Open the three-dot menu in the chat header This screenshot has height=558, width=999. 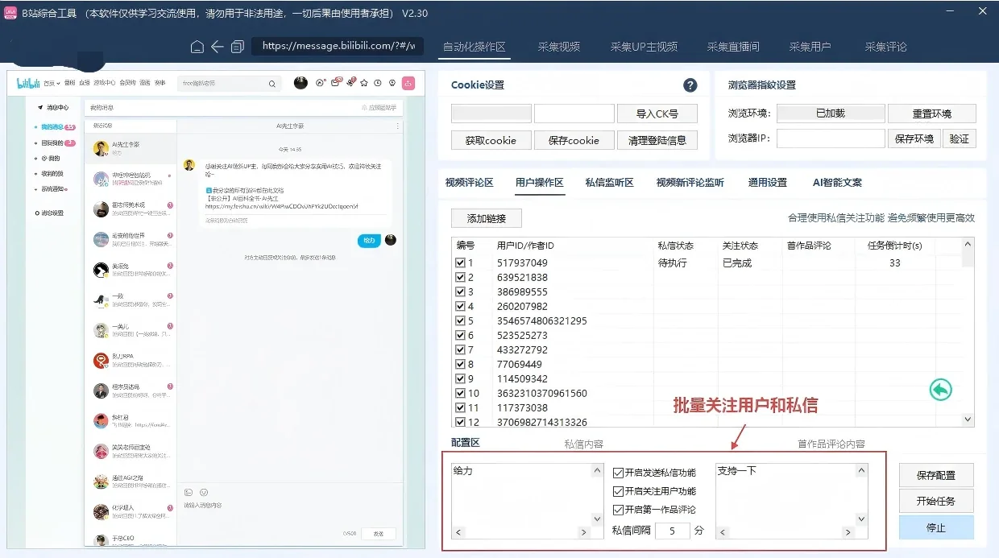click(x=397, y=126)
